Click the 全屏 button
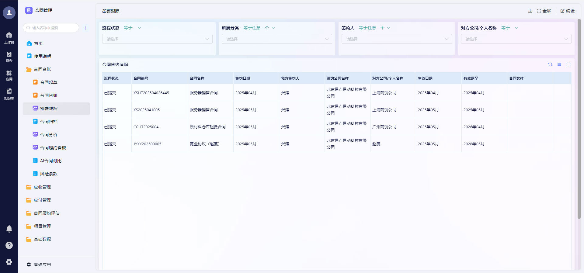584x273 pixels. tap(544, 11)
